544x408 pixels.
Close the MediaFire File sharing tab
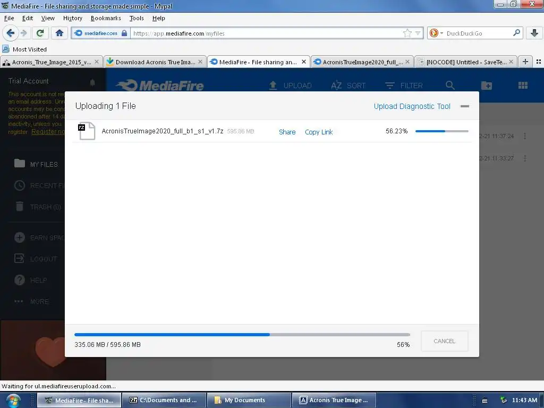pos(303,62)
